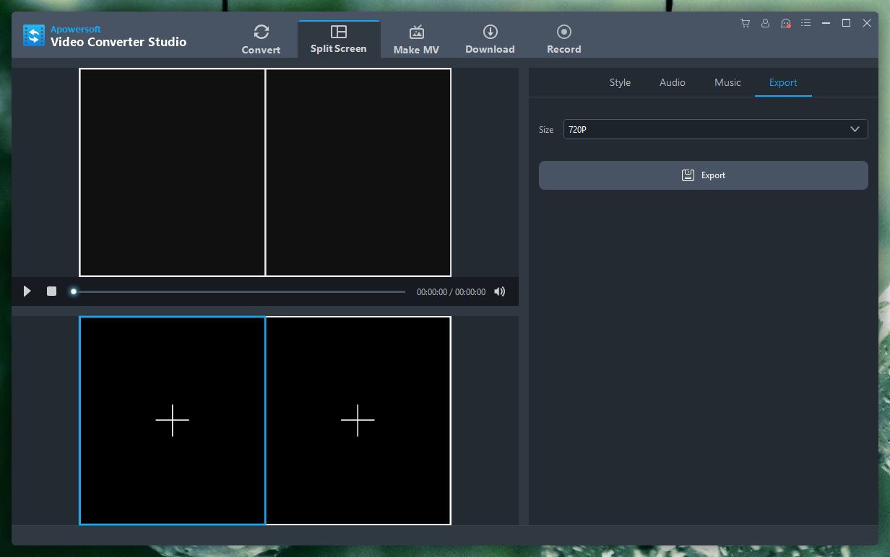
Task: Click the support headset icon
Action: (786, 23)
